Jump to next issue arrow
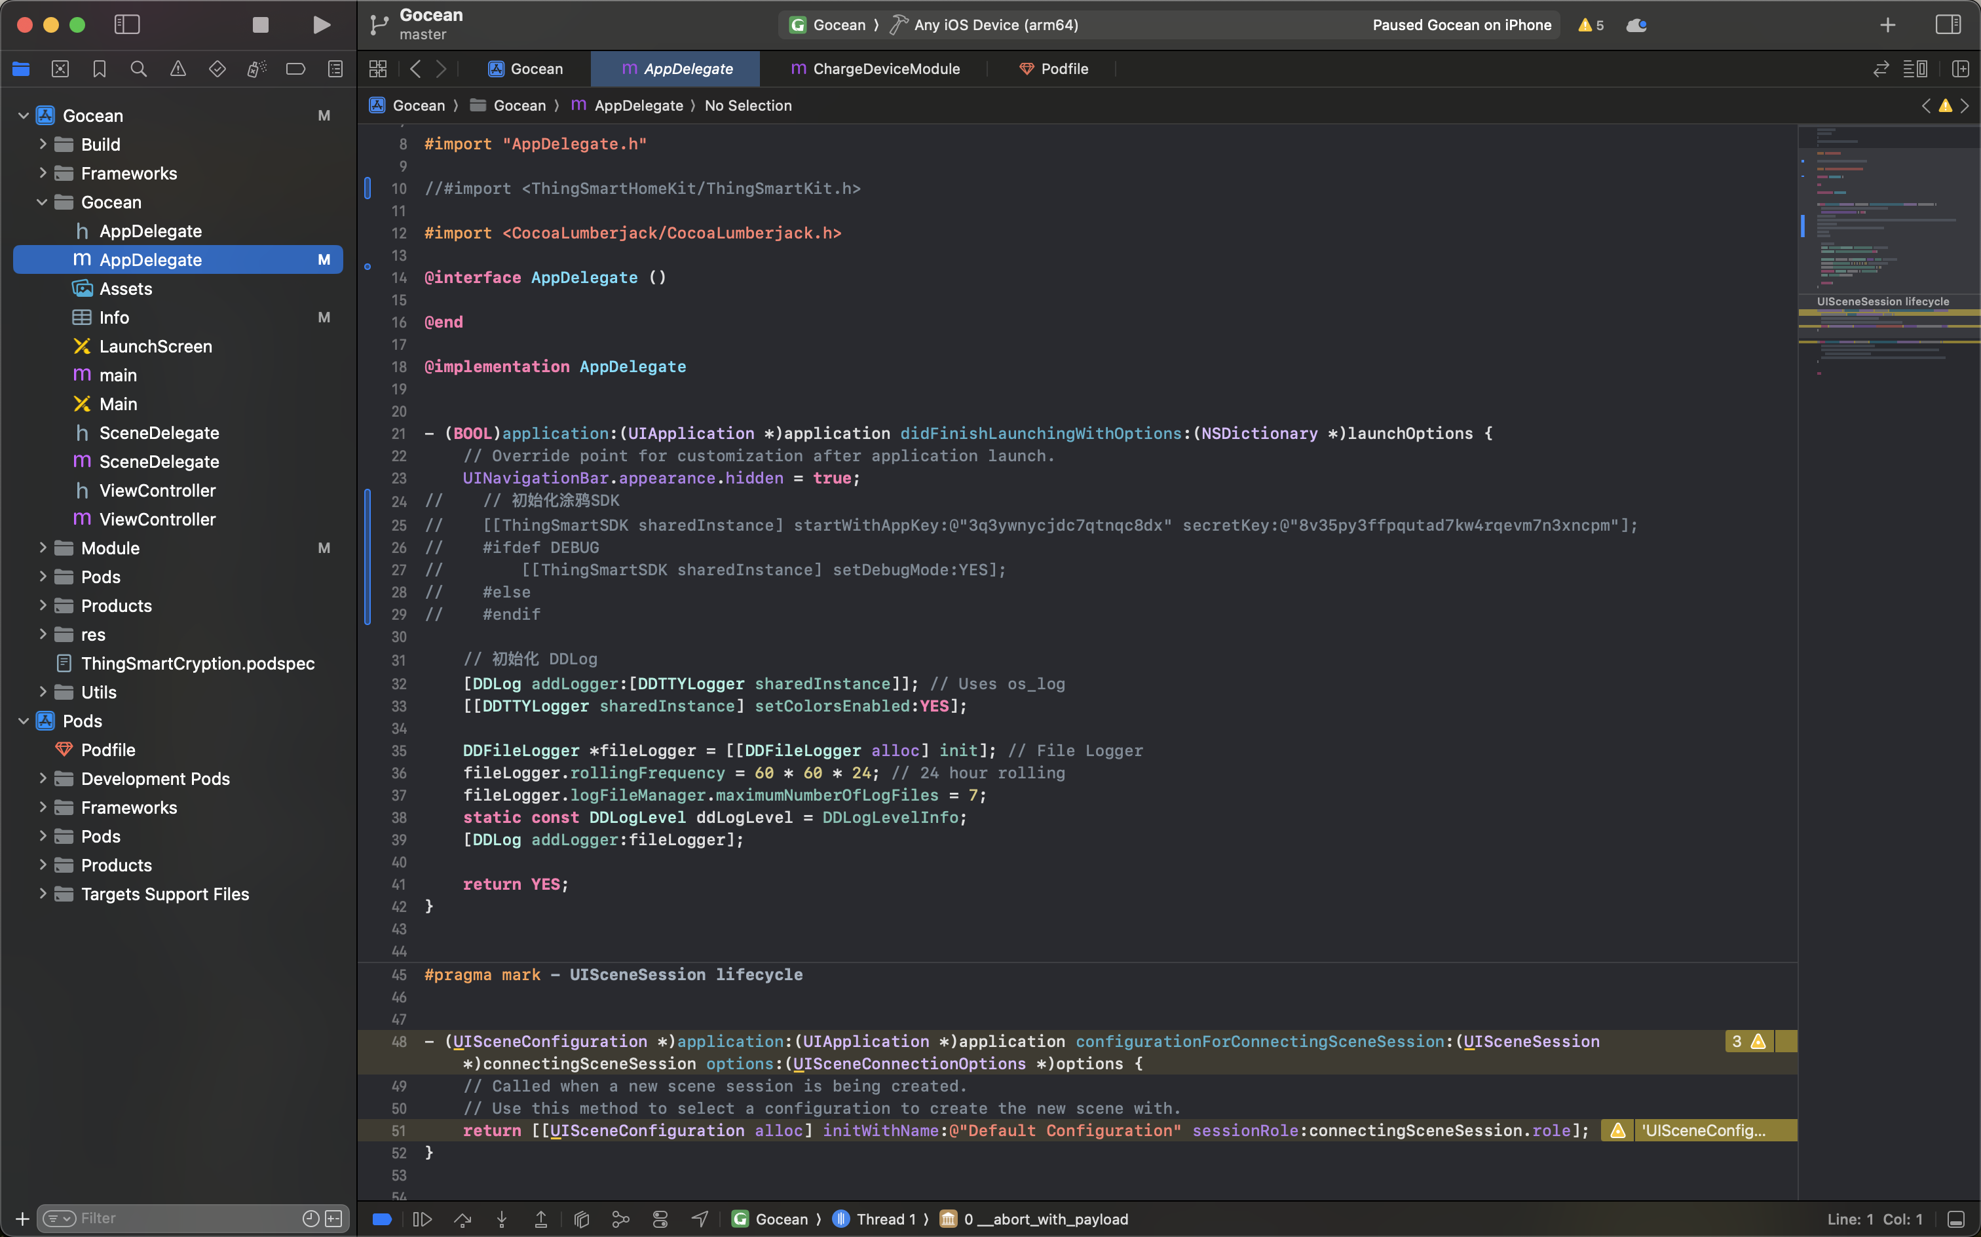 point(1965,105)
